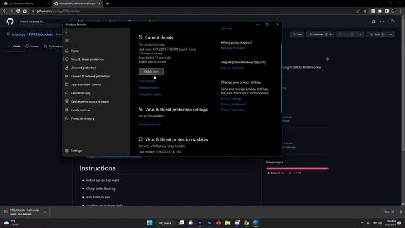
Task: Open Family options in Windows Security
Action: (80, 110)
